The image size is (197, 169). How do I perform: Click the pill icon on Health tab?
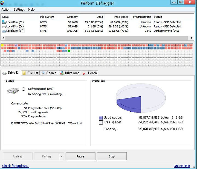85,73
